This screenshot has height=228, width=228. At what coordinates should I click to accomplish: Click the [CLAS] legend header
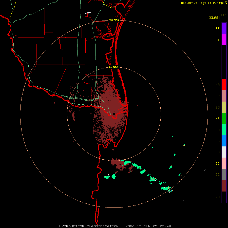[214, 18]
